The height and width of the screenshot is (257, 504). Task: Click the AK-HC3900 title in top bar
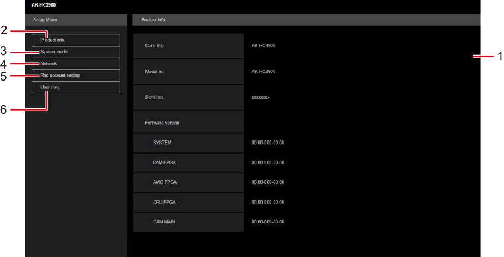[40, 5]
